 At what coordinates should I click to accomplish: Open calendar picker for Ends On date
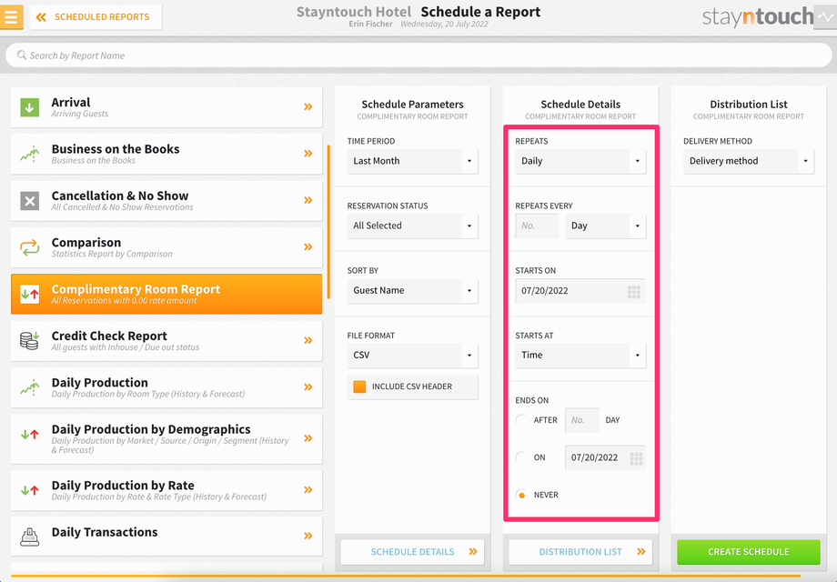point(636,458)
